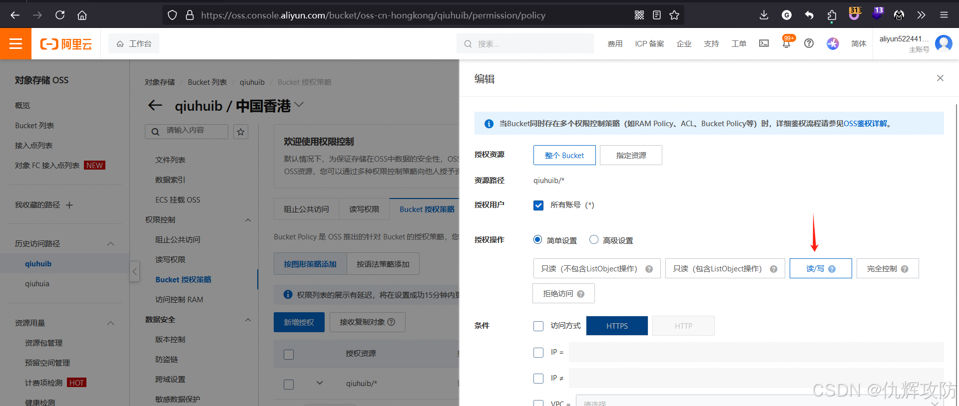Open the VPC = select dropdown
Screen dimensions: 959x406
click(760, 401)
